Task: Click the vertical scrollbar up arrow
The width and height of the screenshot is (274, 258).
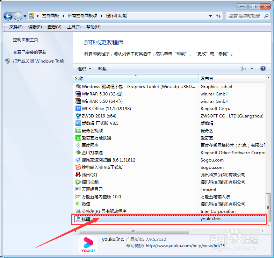Action: pos(268,78)
